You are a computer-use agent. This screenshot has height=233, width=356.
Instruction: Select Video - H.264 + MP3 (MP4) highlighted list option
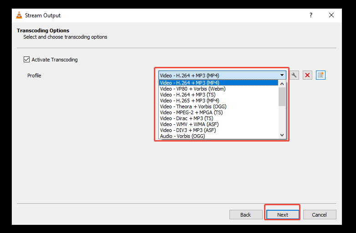pyautogui.click(x=219, y=83)
